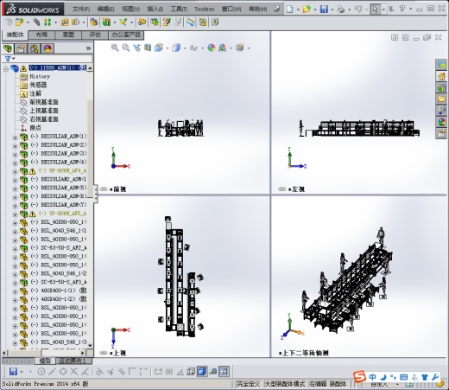Toggle the link views icon beside 前视

click(104, 189)
